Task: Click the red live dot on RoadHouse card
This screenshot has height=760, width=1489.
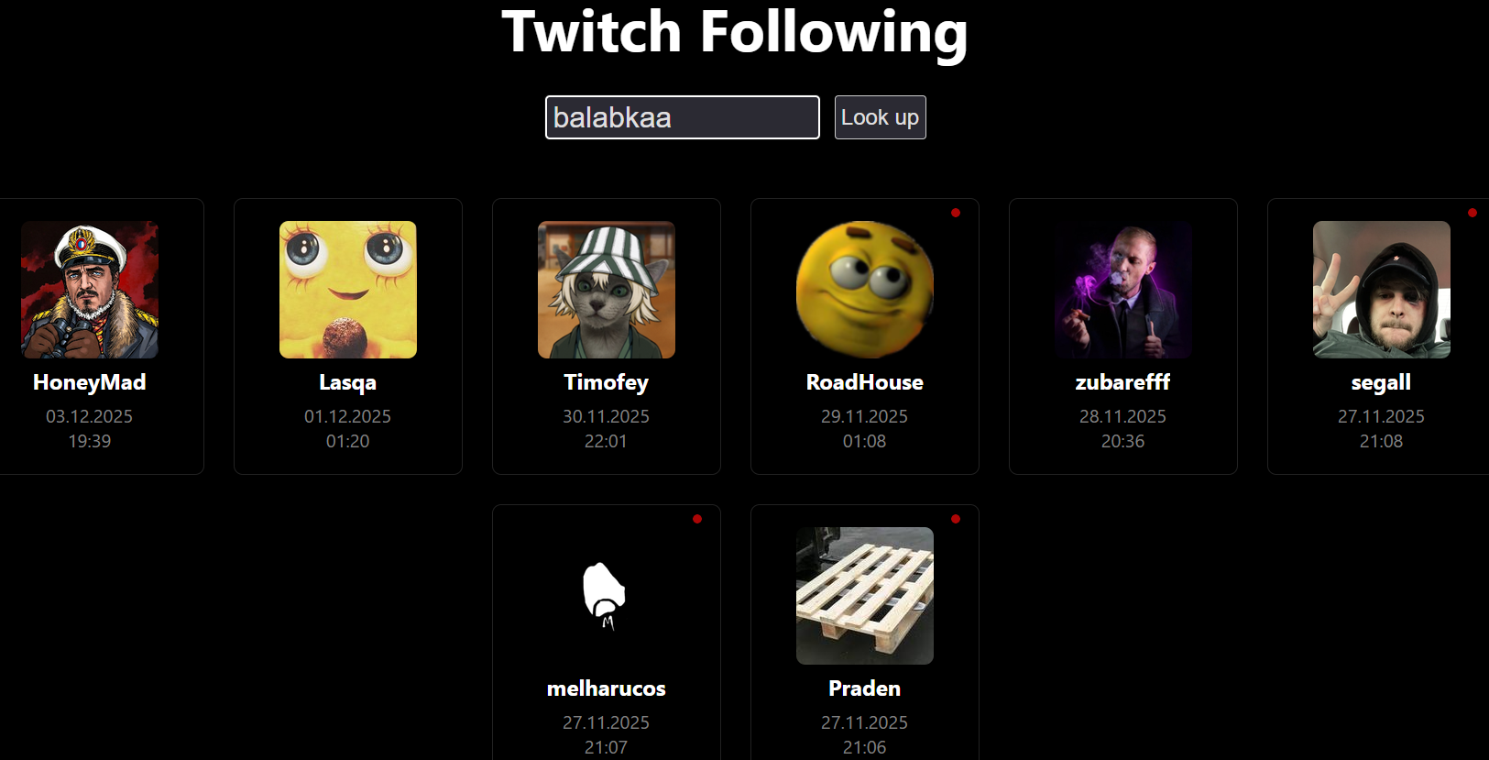Action: coord(956,213)
